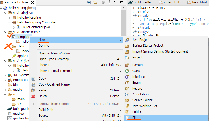Click the Source Folder icon
The image size is (209, 121).
[127, 100]
